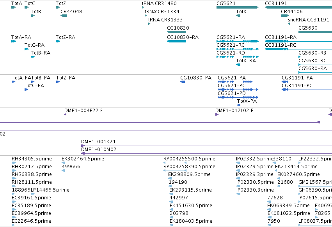This screenshot has height=227, width=332.
Task: Click EST EK069349.5prime
Action: (x=269, y=209)
